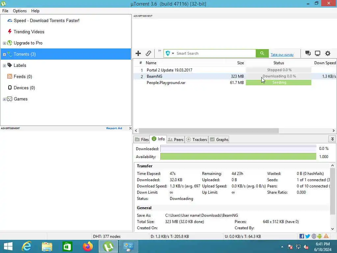Switch to the Peers tab
The image size is (337, 253).
[x=176, y=139]
